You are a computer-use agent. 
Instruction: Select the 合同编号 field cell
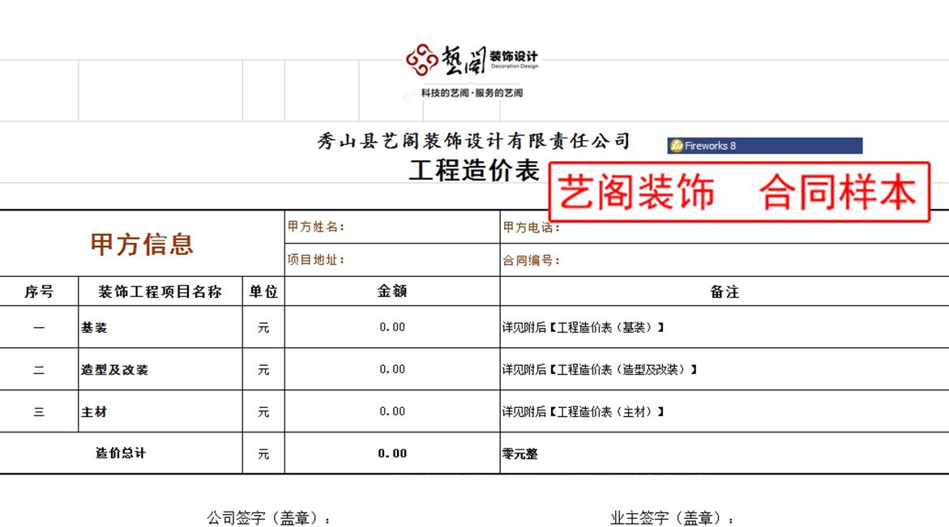coord(724,261)
